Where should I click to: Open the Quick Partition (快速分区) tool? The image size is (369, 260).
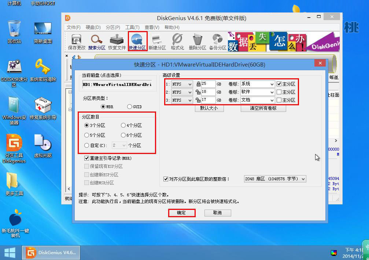137,42
